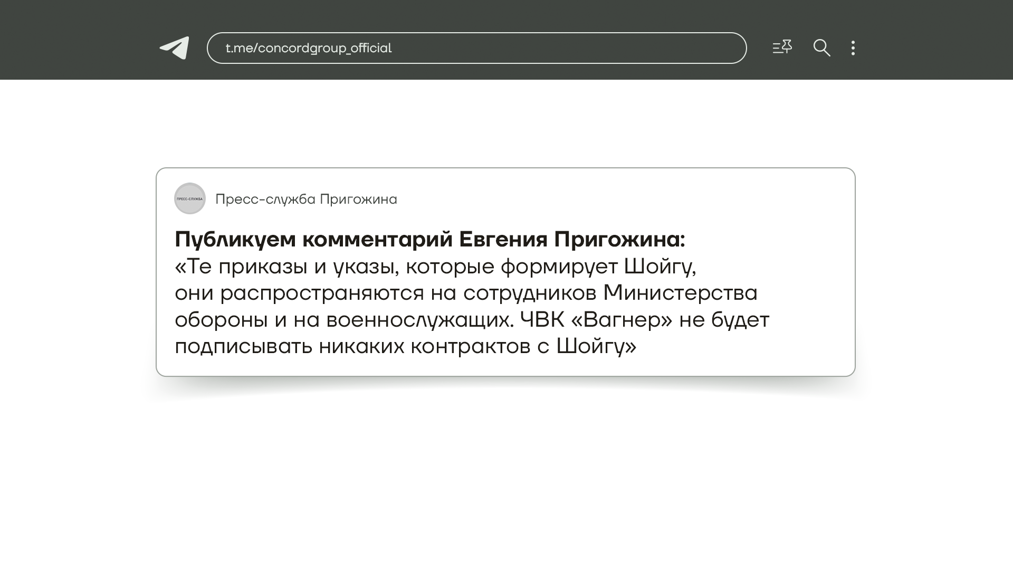Open the Пресс-служба Пригожина channel name

[305, 199]
